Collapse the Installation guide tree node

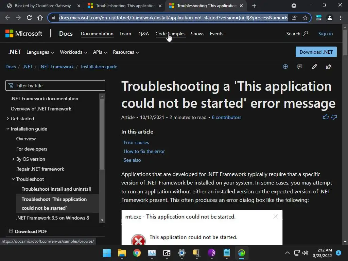8,129
